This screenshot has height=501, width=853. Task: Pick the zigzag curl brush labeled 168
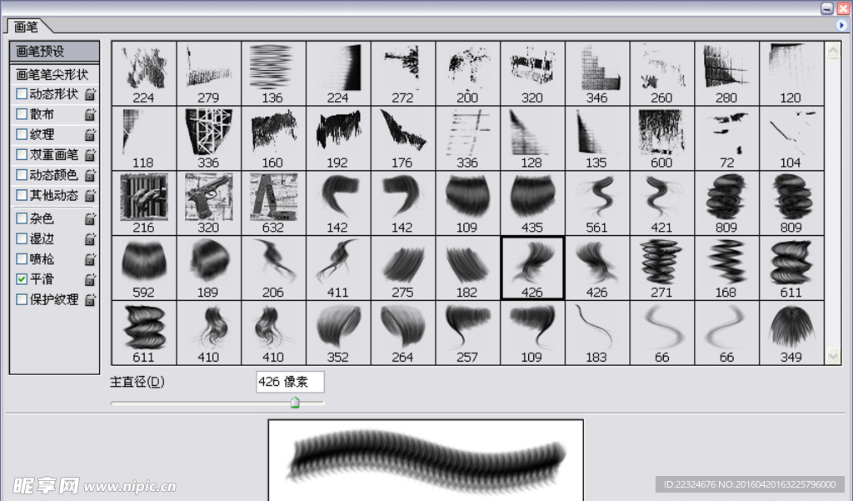[x=726, y=262]
